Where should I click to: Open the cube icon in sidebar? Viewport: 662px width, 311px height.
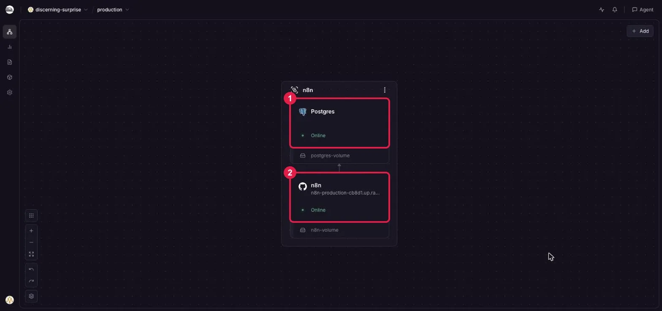click(x=10, y=78)
